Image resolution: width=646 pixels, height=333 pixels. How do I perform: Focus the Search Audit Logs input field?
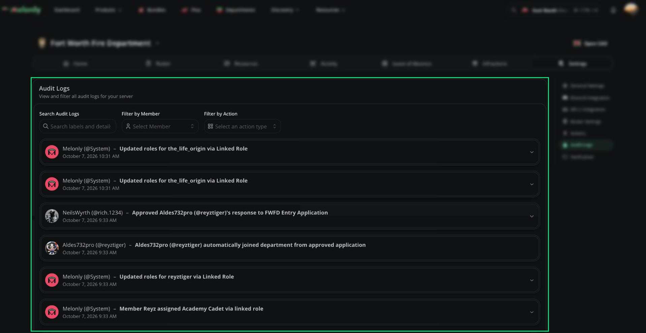click(x=78, y=126)
